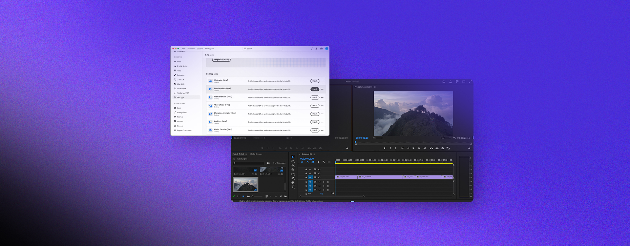Screen dimensions: 630x246
Task: Click the New Bin folder icon
Action: point(285,196)
